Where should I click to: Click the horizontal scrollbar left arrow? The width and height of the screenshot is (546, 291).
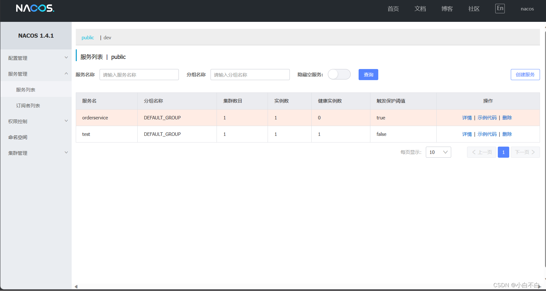[76, 287]
